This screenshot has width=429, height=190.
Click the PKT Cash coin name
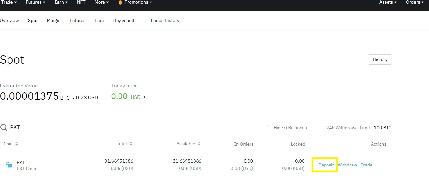[26, 169]
